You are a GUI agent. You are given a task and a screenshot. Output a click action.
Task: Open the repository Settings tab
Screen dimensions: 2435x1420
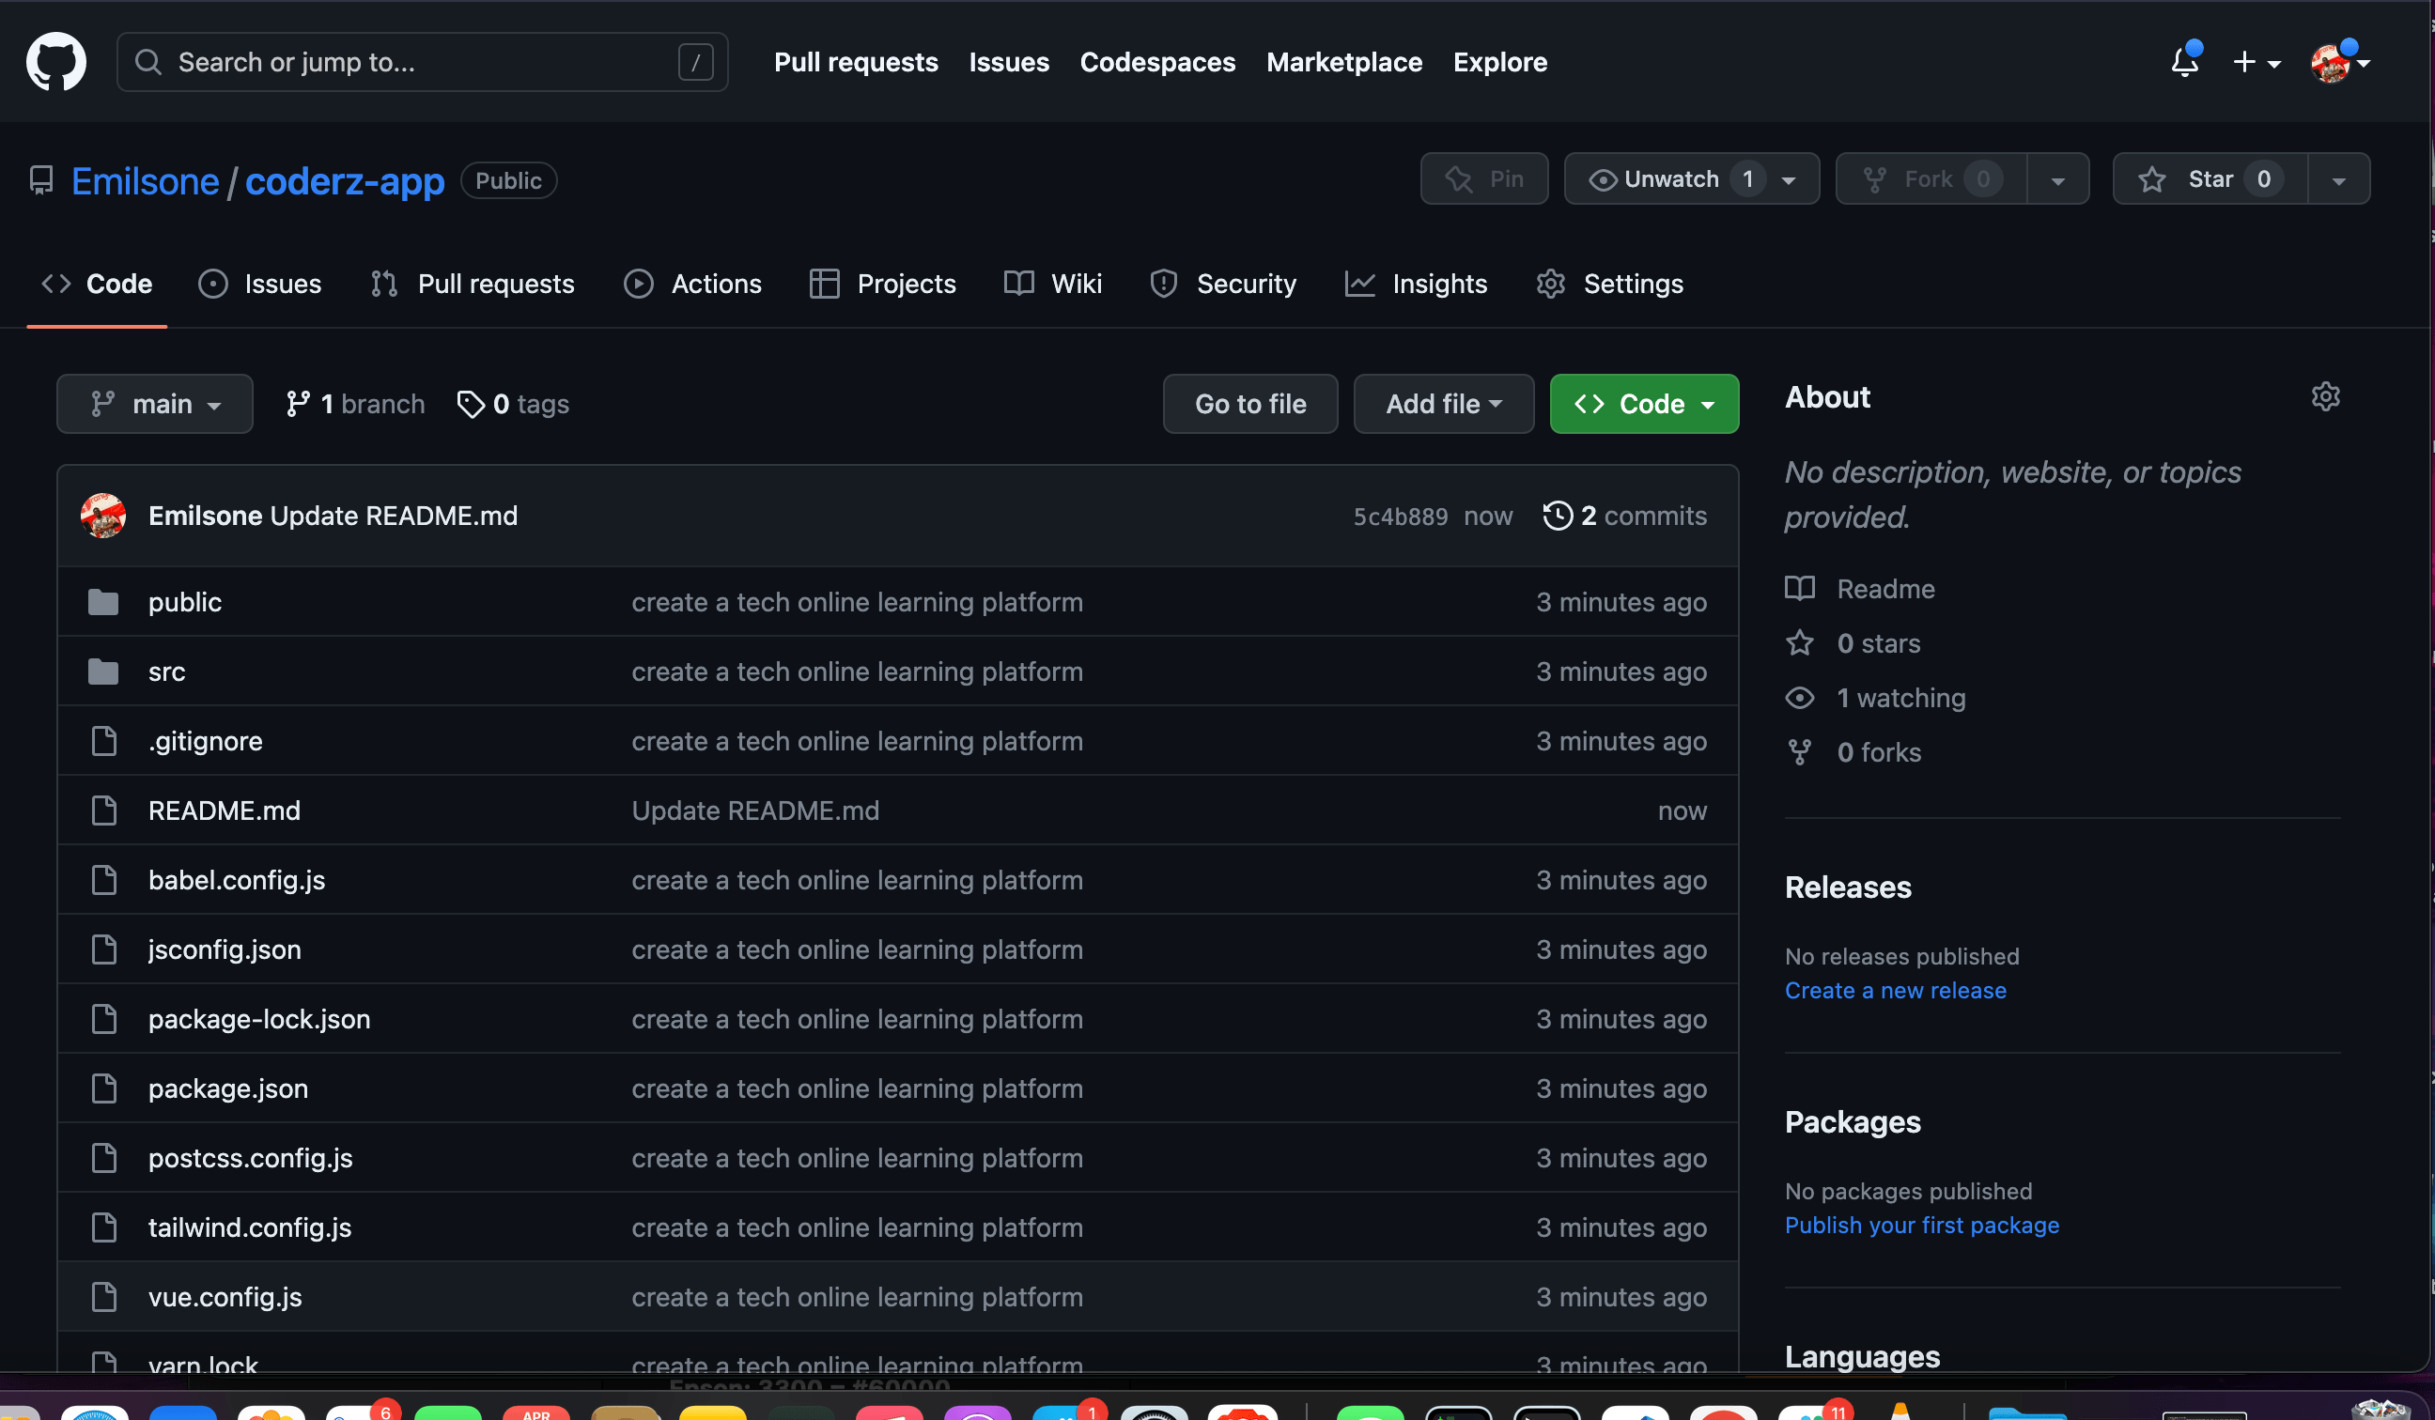(1610, 284)
